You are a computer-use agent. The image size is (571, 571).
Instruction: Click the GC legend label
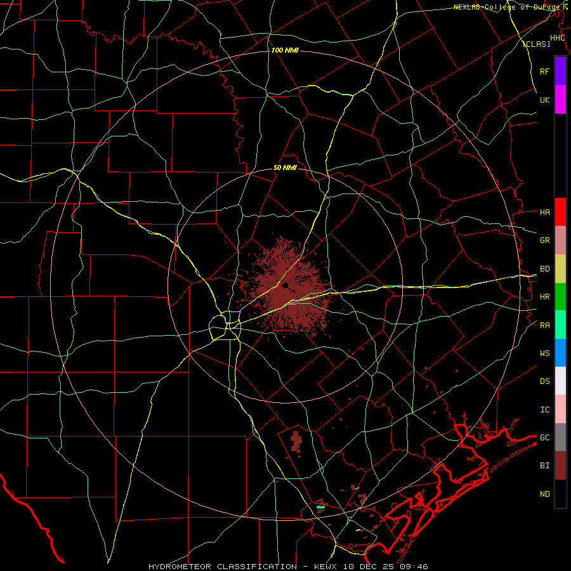(544, 438)
